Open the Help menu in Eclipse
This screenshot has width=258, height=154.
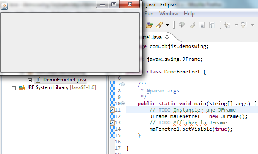click(189, 14)
